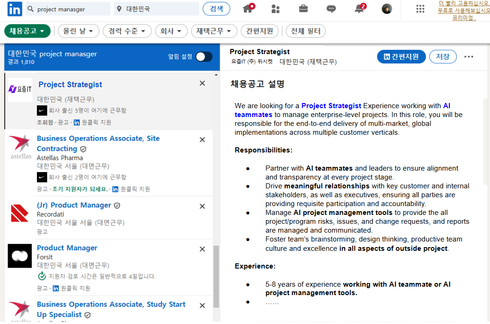Open the Project Strategist job title
This screenshot has height=324, width=490.
tap(71, 84)
